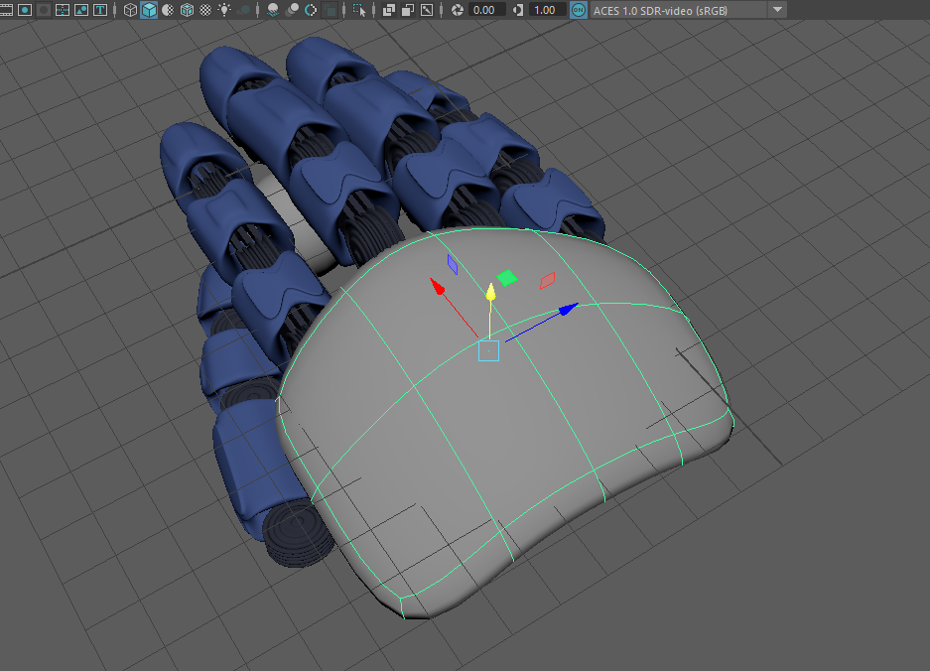Screen dimensions: 930x671
Task: Turn on Textured display checker icon
Action: (205, 10)
